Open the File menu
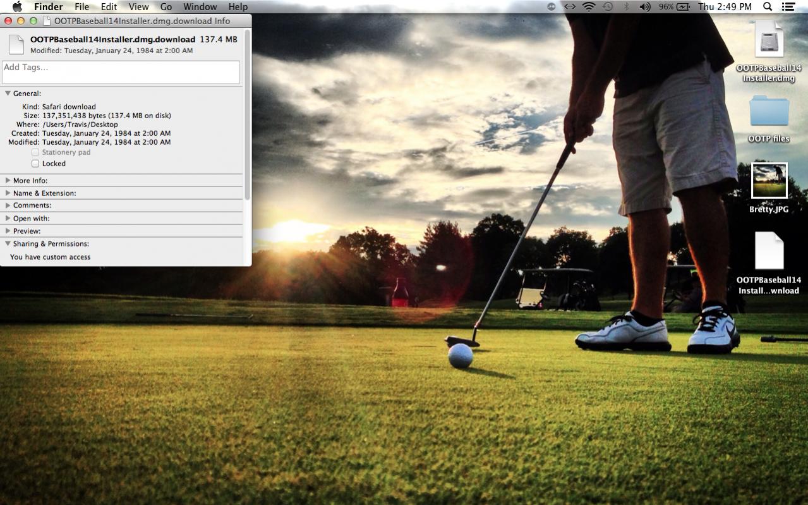Screen dimensions: 808x505 tap(81, 7)
